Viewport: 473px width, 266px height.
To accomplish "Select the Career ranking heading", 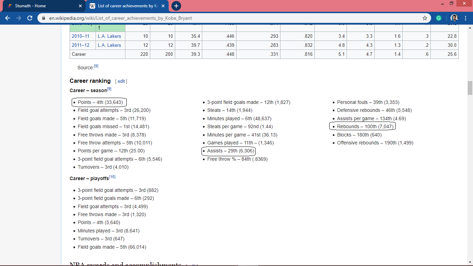I will pyautogui.click(x=90, y=81).
